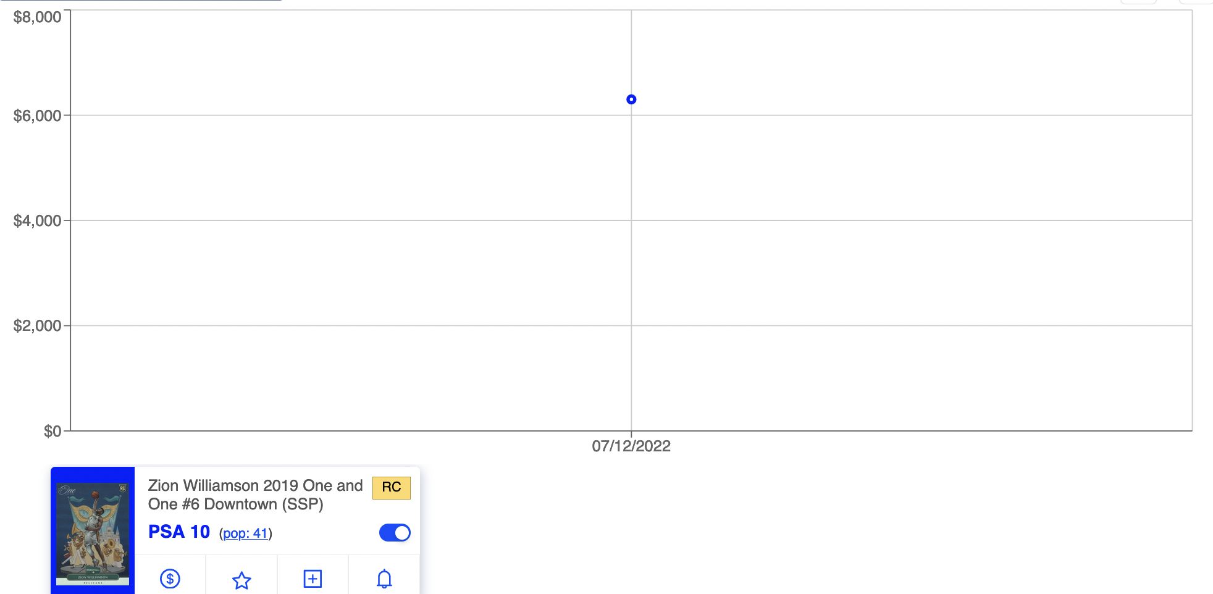Click the $0 y-axis label
Screen dimensions: 1213x594
[52, 431]
